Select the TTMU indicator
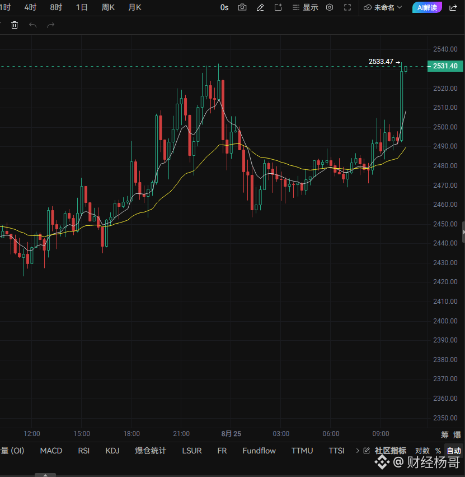465x477 pixels. (x=302, y=451)
